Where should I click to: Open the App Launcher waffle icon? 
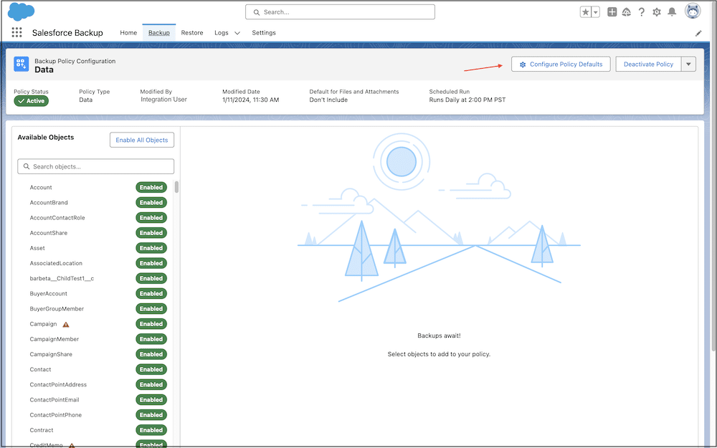click(x=17, y=32)
